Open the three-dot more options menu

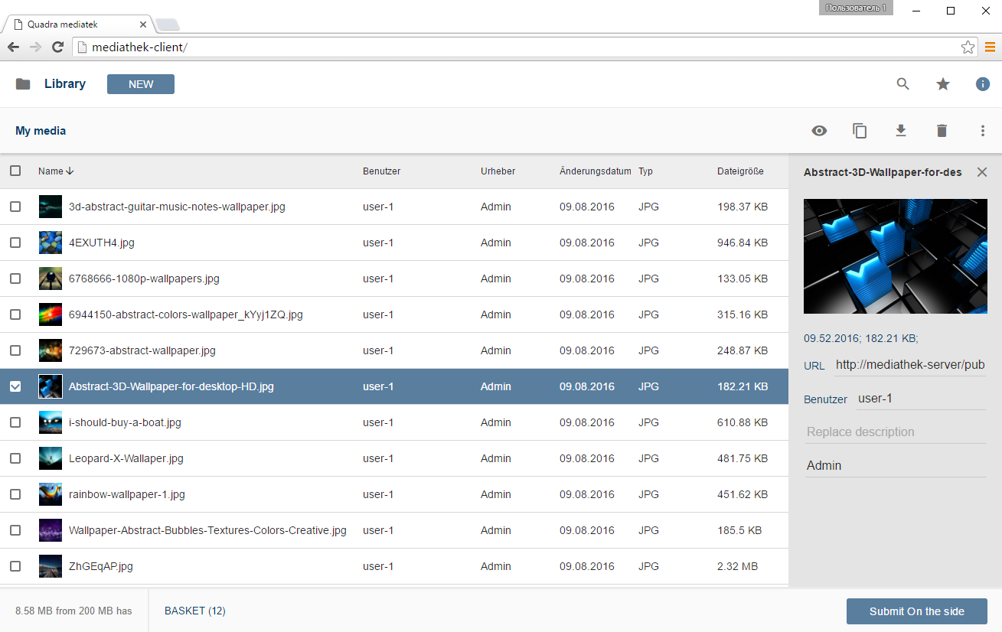pyautogui.click(x=983, y=131)
